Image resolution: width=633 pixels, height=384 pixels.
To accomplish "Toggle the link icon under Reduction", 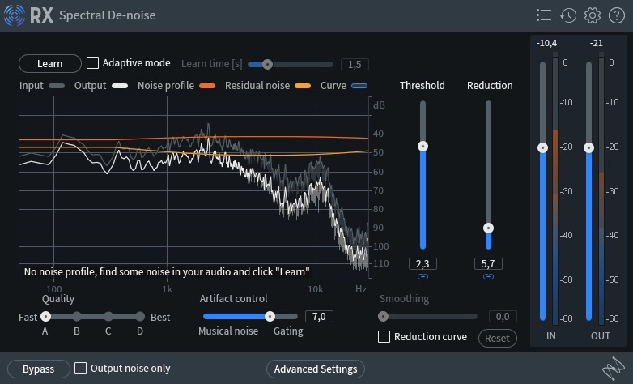I will 488,277.
